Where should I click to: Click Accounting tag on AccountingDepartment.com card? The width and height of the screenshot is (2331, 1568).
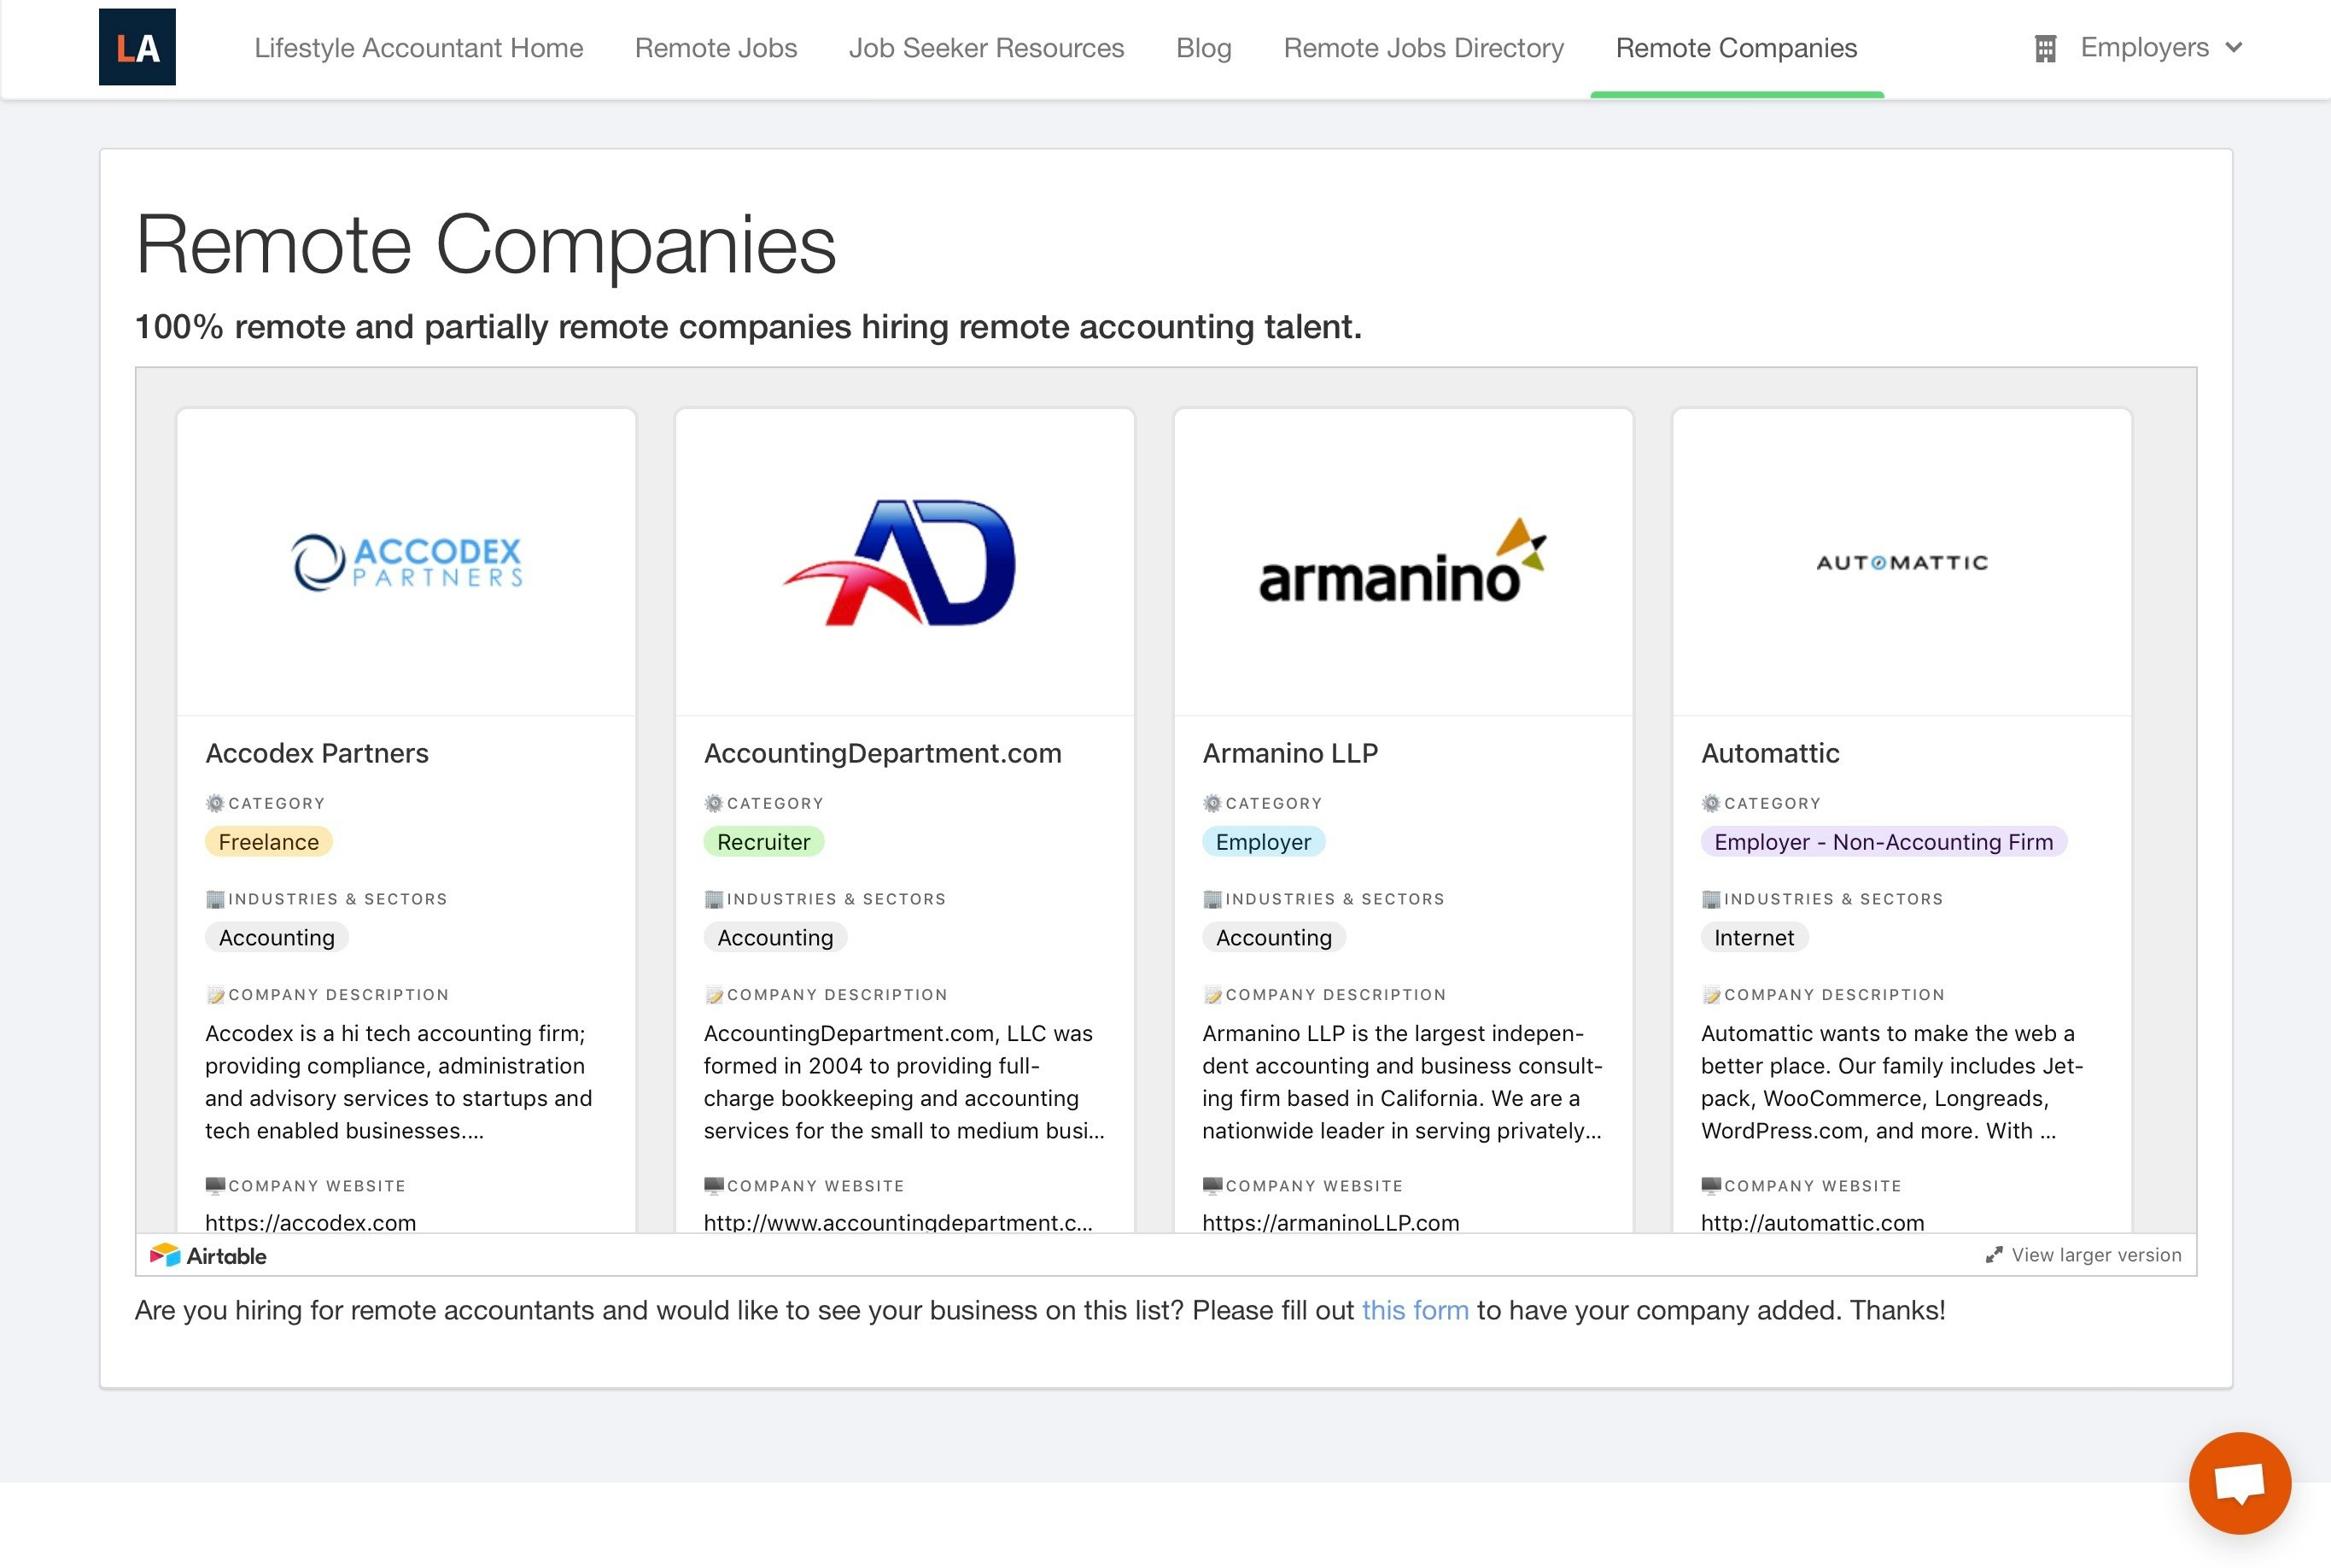[774, 938]
